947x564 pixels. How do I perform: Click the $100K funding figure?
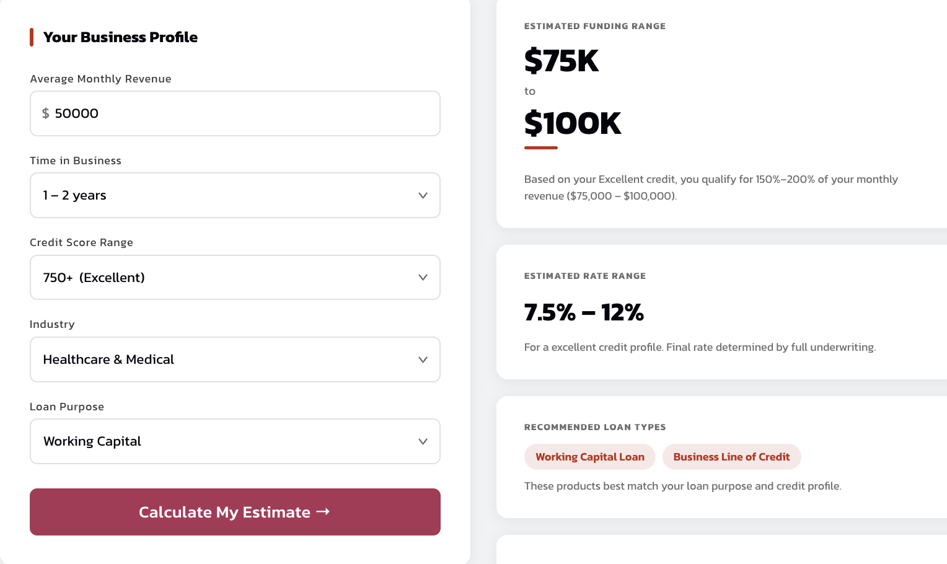click(x=573, y=123)
